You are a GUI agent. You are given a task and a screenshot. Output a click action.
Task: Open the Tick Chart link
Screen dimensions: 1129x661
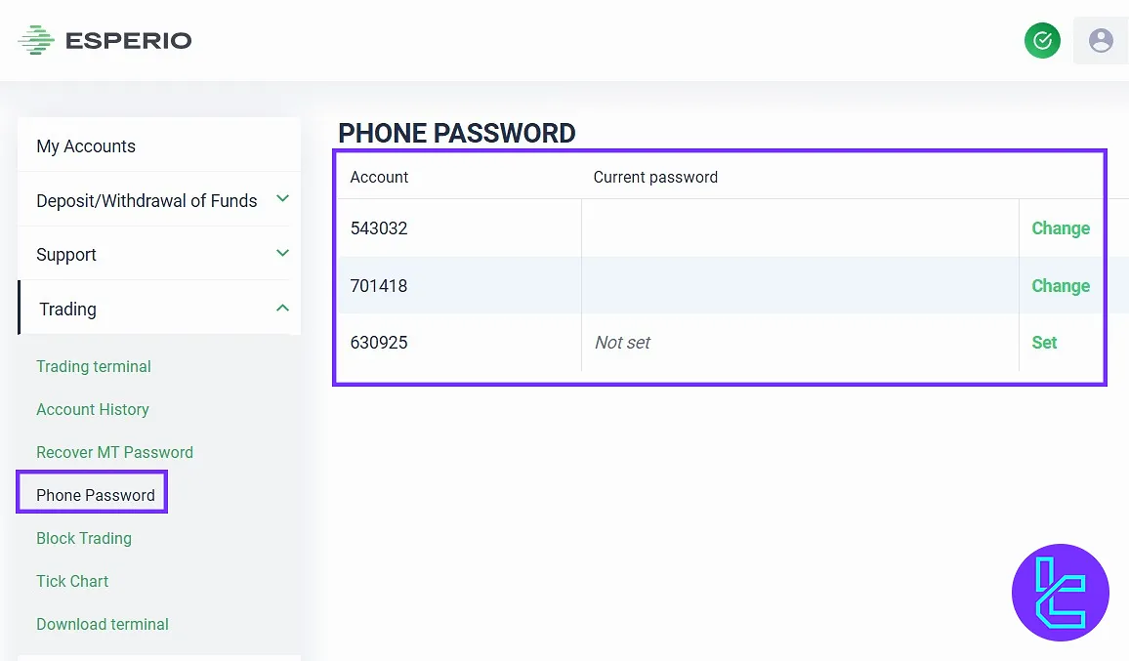click(x=72, y=582)
